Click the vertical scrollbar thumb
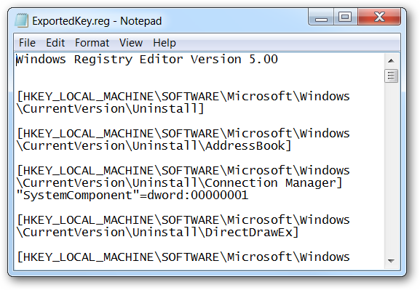 (x=391, y=76)
